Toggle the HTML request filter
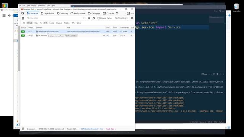Image resolution: width=244 pixels, height=137 pixels. click(30, 23)
